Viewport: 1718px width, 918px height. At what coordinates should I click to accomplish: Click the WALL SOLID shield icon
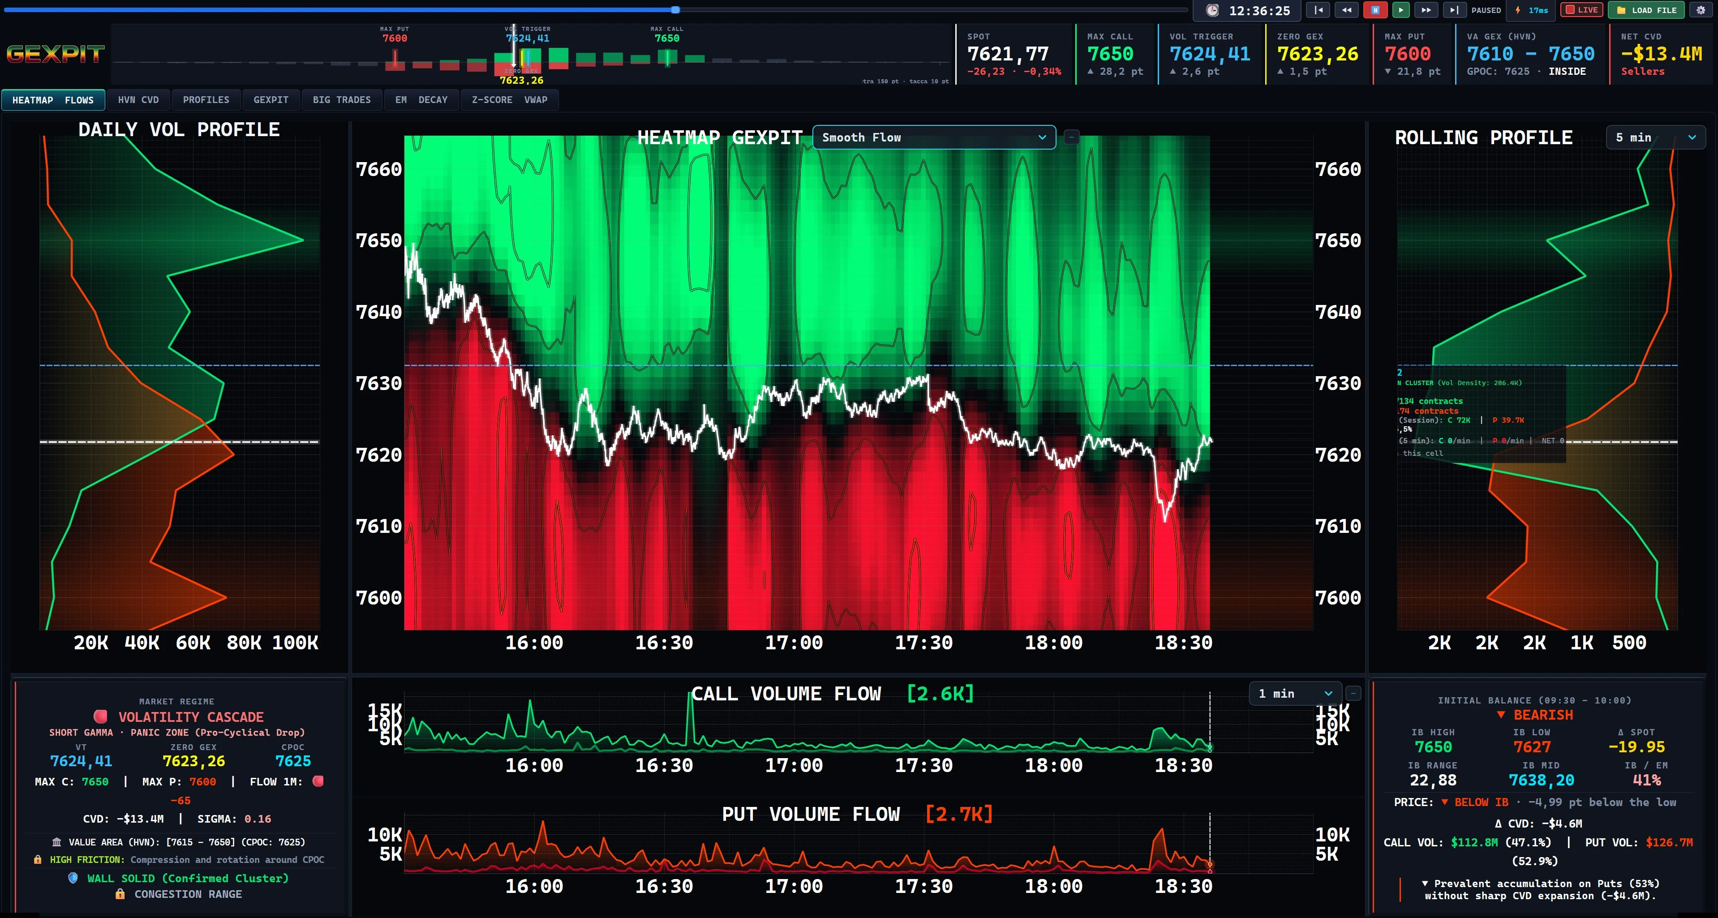(73, 878)
